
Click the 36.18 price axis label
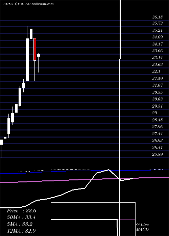(157, 17)
